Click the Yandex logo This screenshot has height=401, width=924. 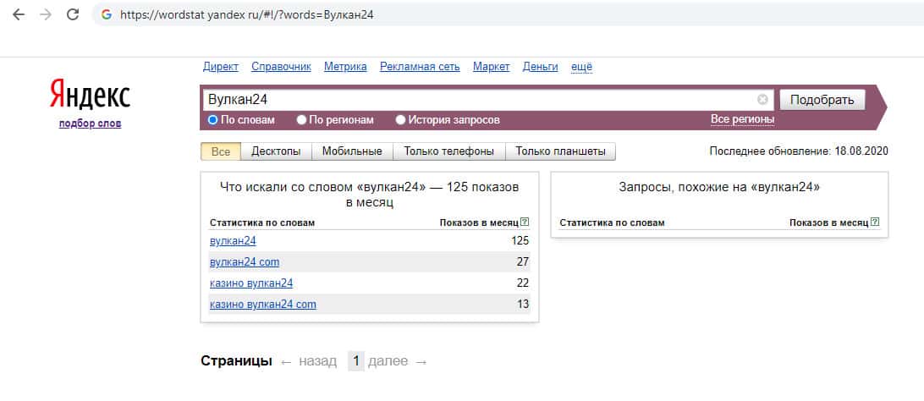(90, 96)
